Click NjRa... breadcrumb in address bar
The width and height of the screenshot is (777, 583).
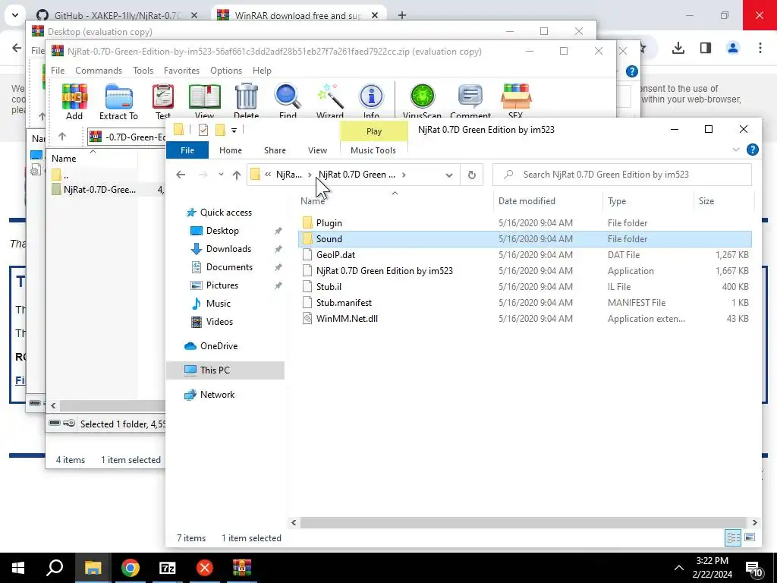[x=288, y=175]
